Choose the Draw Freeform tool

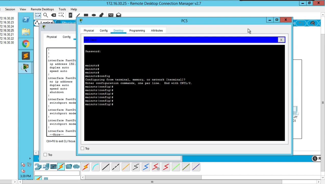pos(102,15)
